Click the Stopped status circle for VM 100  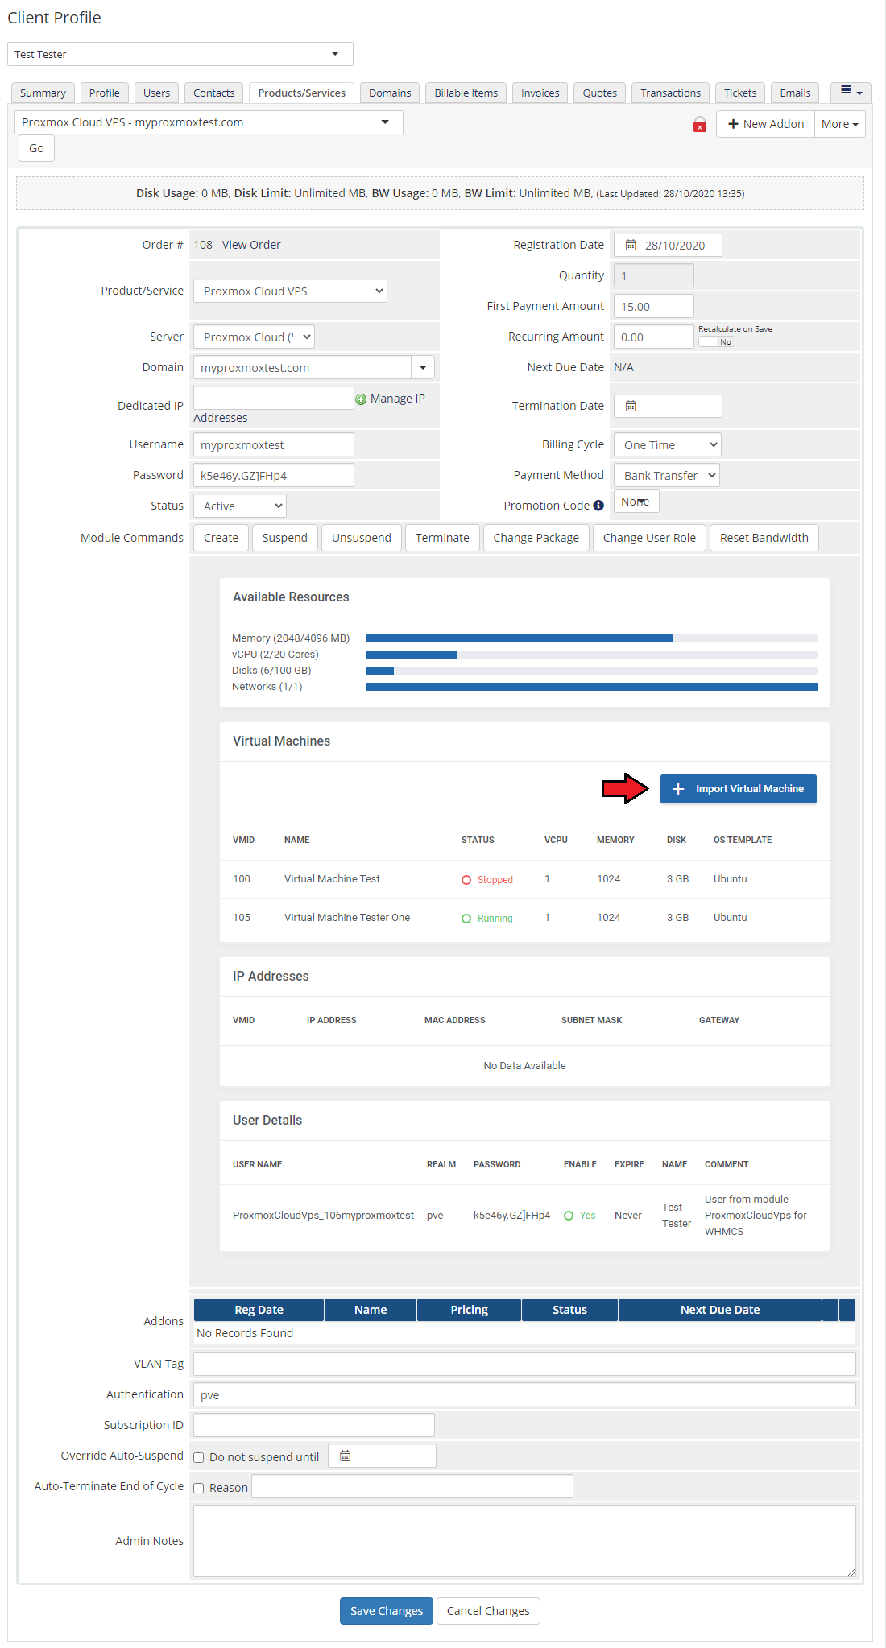point(466,880)
